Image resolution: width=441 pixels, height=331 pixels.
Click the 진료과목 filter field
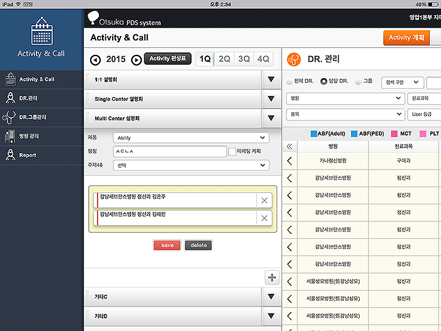click(x=424, y=98)
